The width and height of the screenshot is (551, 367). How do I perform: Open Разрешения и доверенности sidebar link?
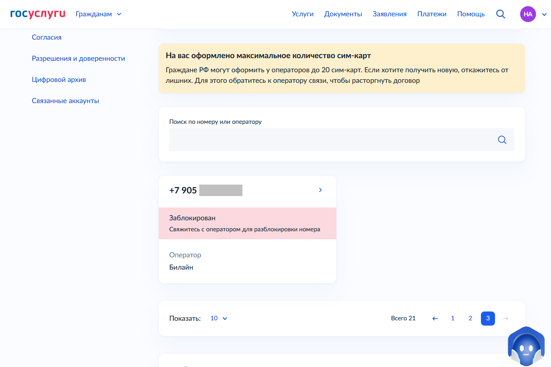point(78,59)
